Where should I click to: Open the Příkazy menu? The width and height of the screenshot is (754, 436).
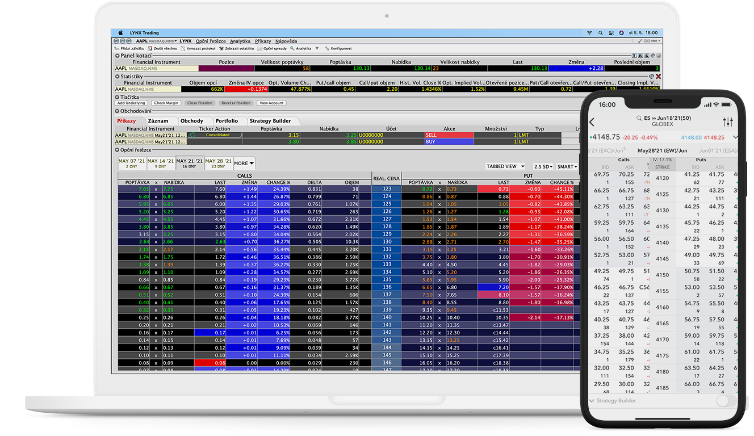click(263, 41)
